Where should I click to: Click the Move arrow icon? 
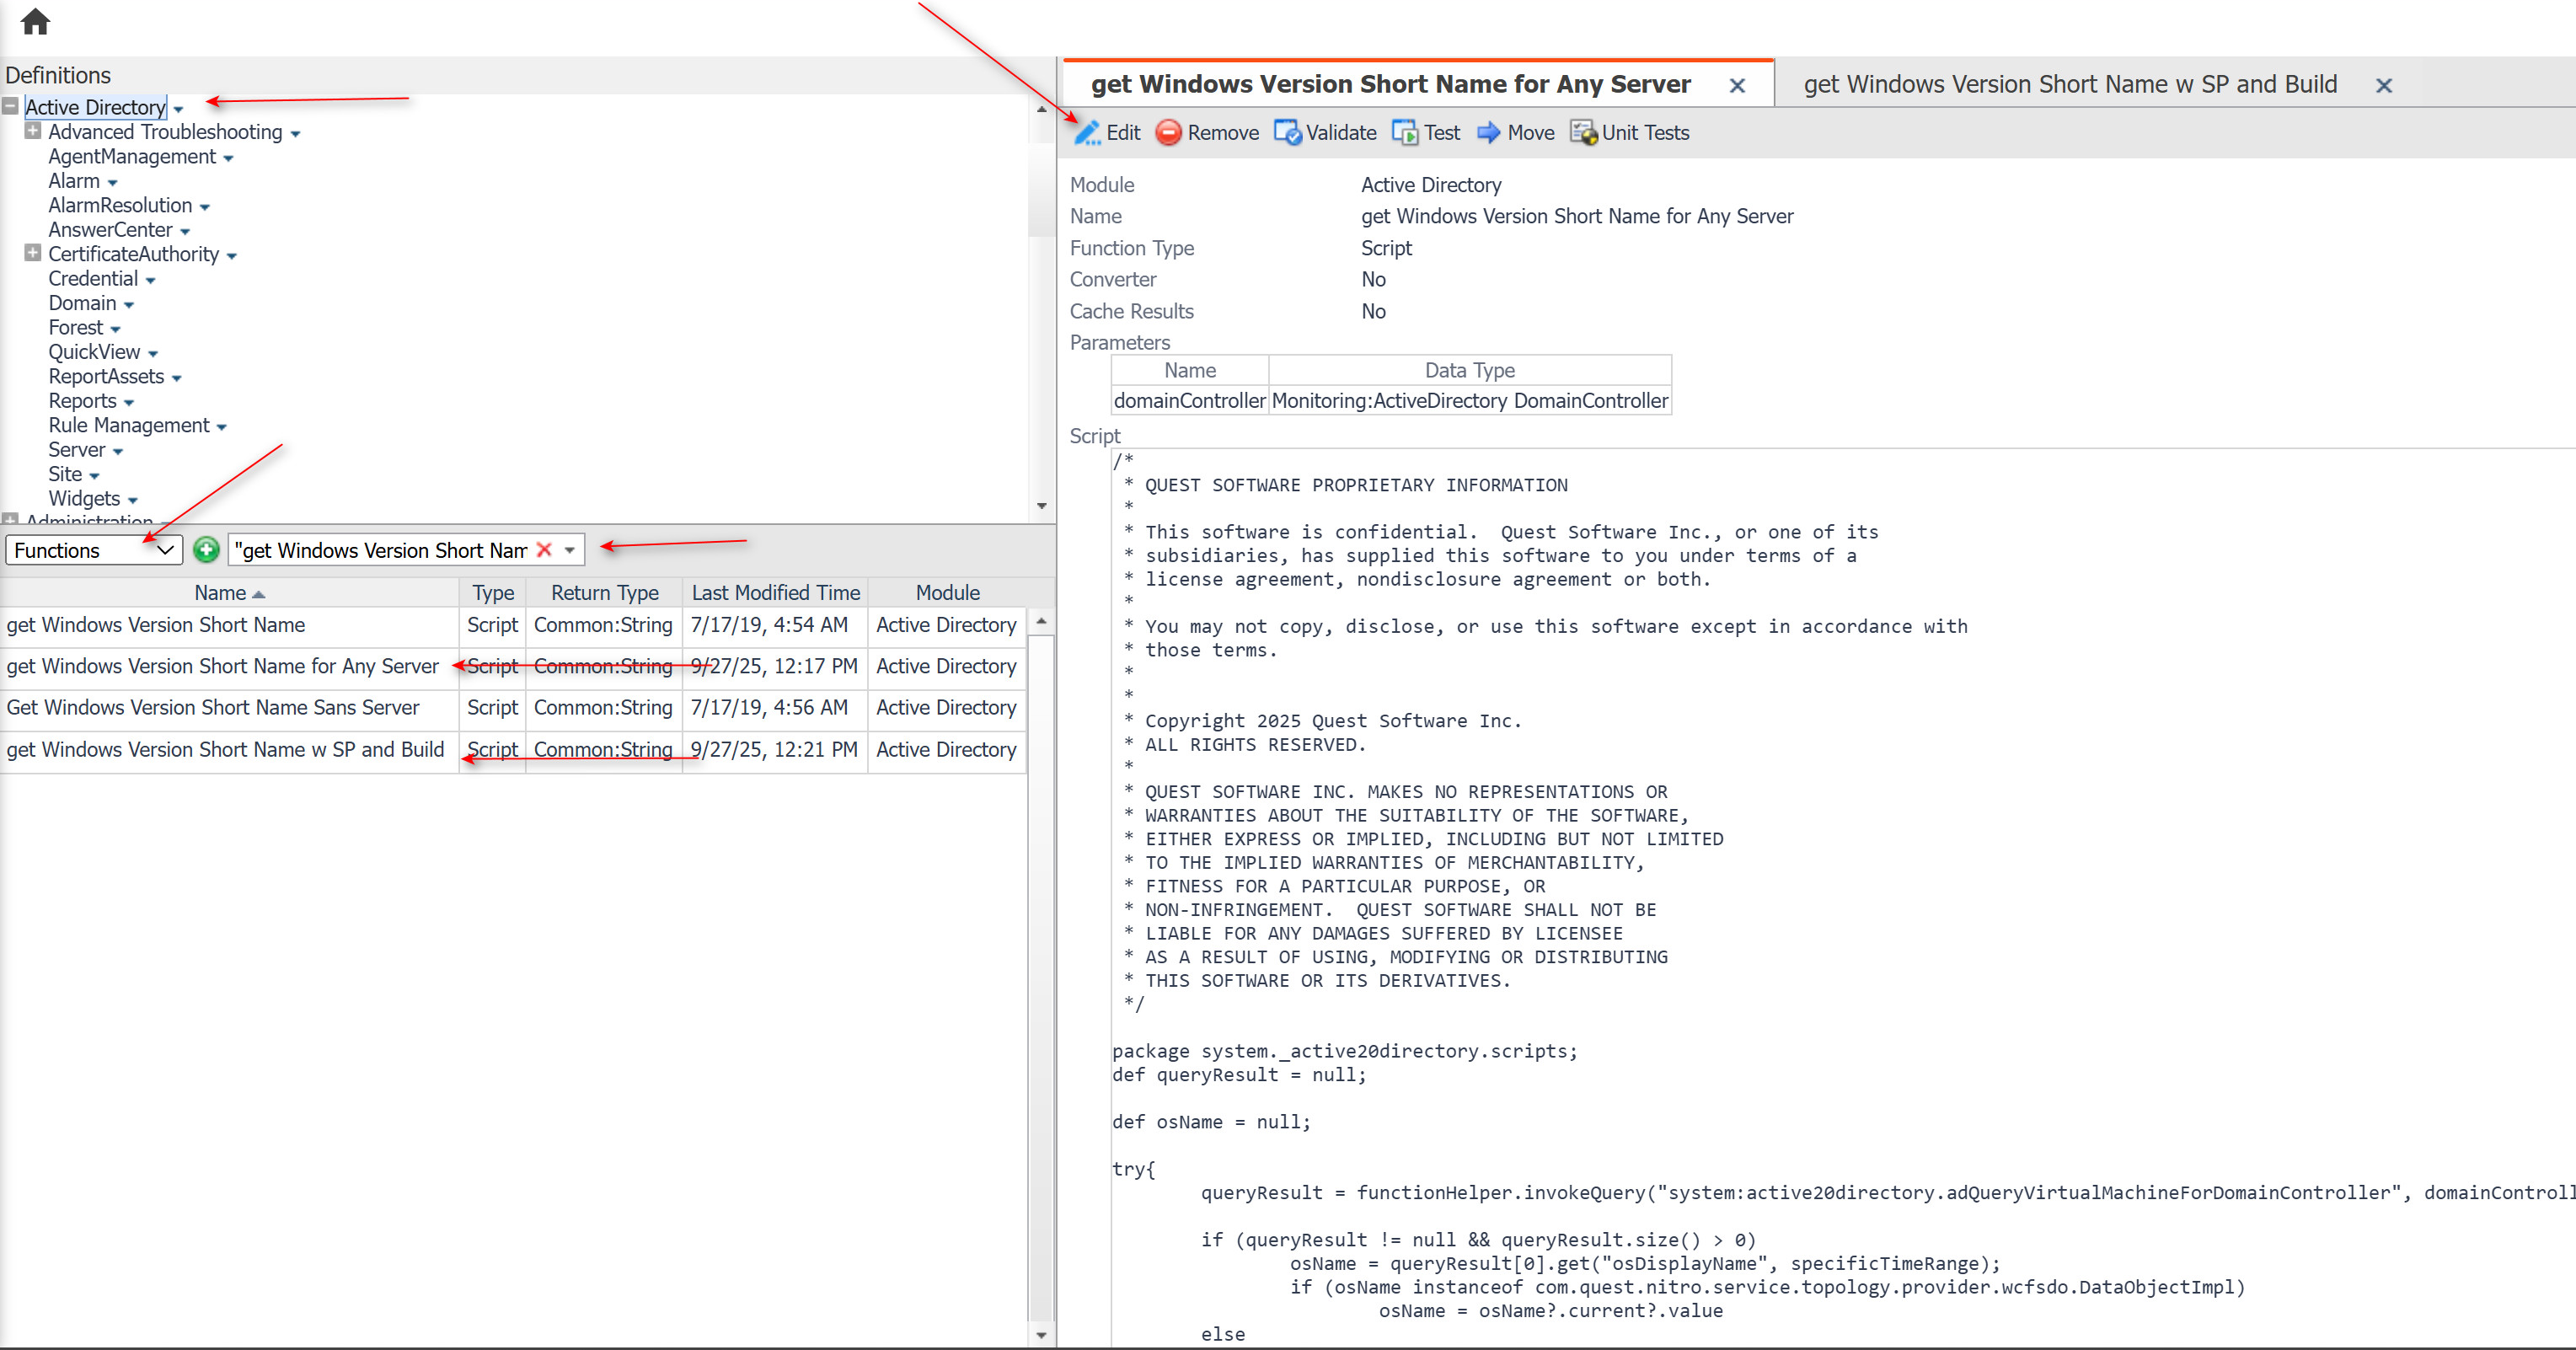[x=1488, y=133]
